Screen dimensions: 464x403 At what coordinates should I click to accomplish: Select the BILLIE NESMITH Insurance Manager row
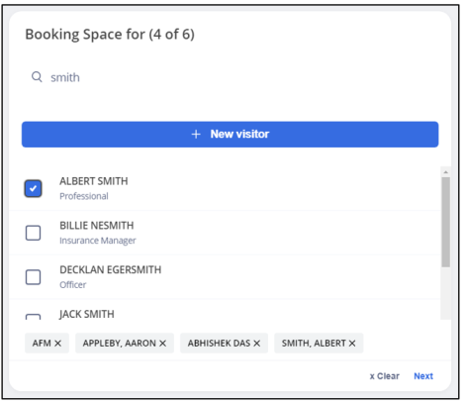tap(225, 233)
